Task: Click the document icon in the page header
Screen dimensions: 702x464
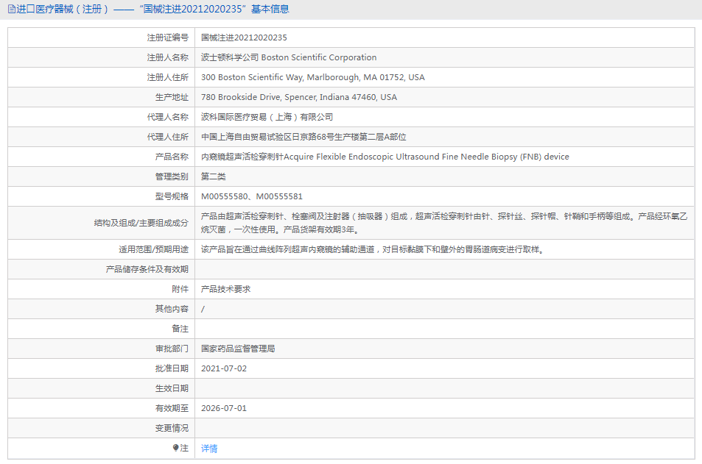Action: tap(12, 10)
